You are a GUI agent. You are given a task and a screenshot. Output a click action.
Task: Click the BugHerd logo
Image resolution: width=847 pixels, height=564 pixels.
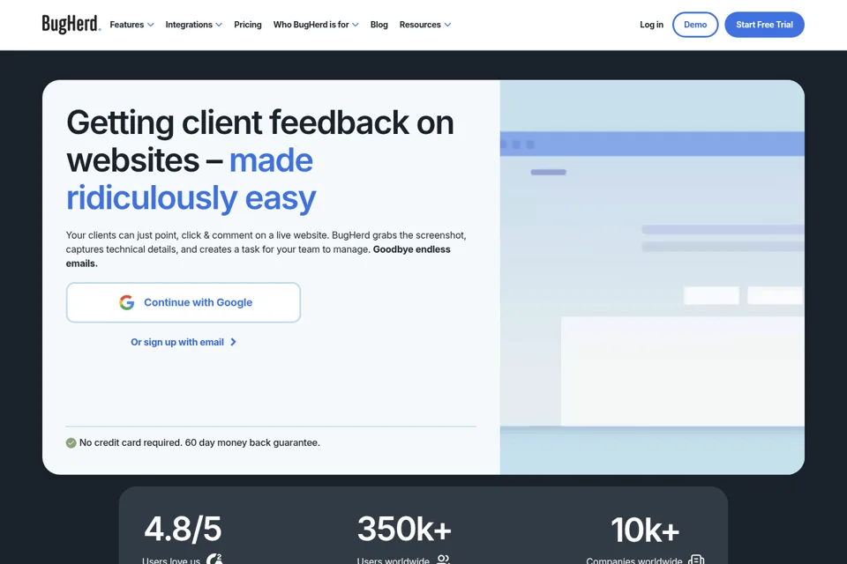(x=71, y=25)
